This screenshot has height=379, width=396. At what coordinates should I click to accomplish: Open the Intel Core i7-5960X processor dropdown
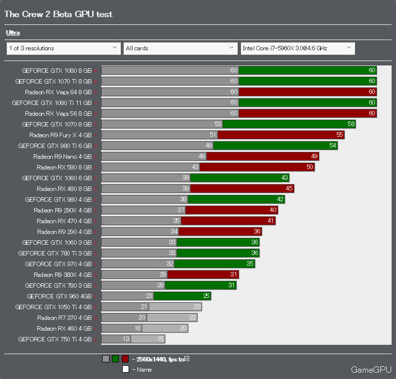298,48
